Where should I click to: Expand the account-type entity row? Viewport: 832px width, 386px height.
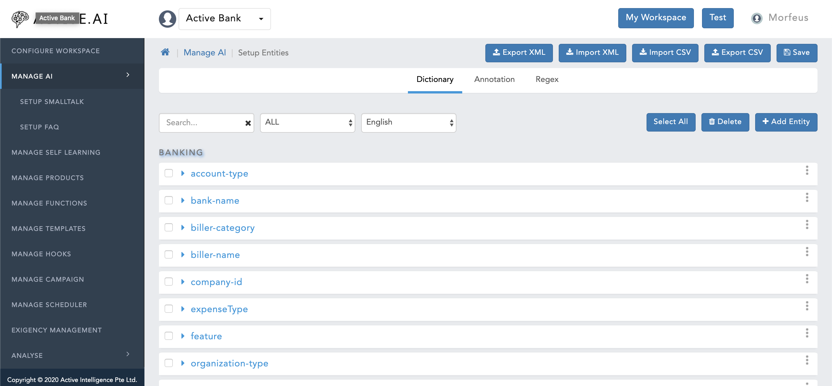183,173
